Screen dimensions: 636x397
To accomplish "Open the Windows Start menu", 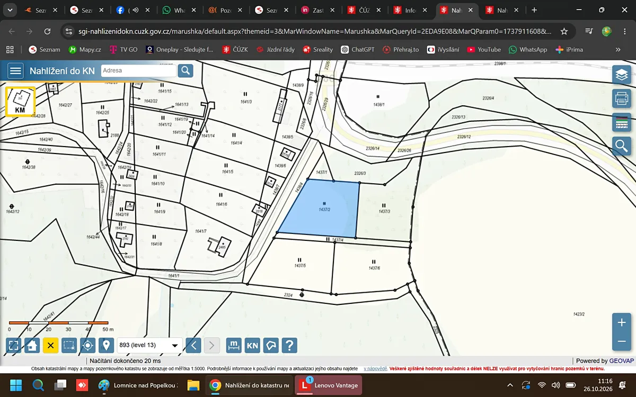I will (x=15, y=385).
